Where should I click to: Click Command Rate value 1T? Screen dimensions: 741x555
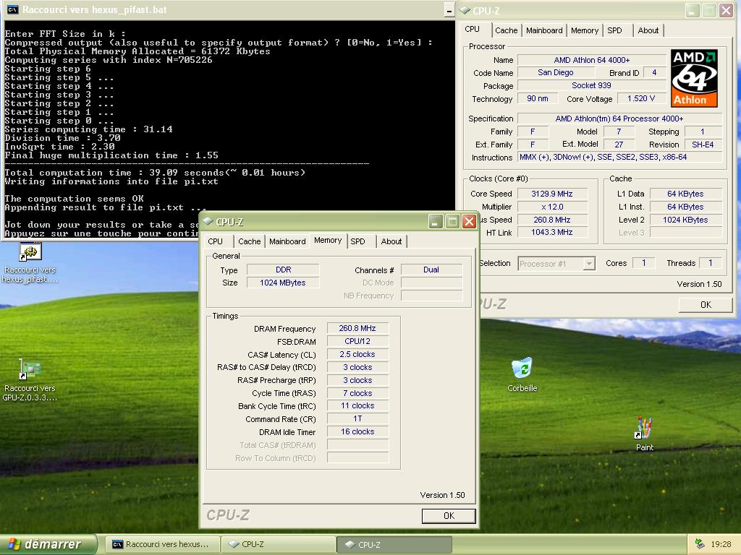point(357,418)
